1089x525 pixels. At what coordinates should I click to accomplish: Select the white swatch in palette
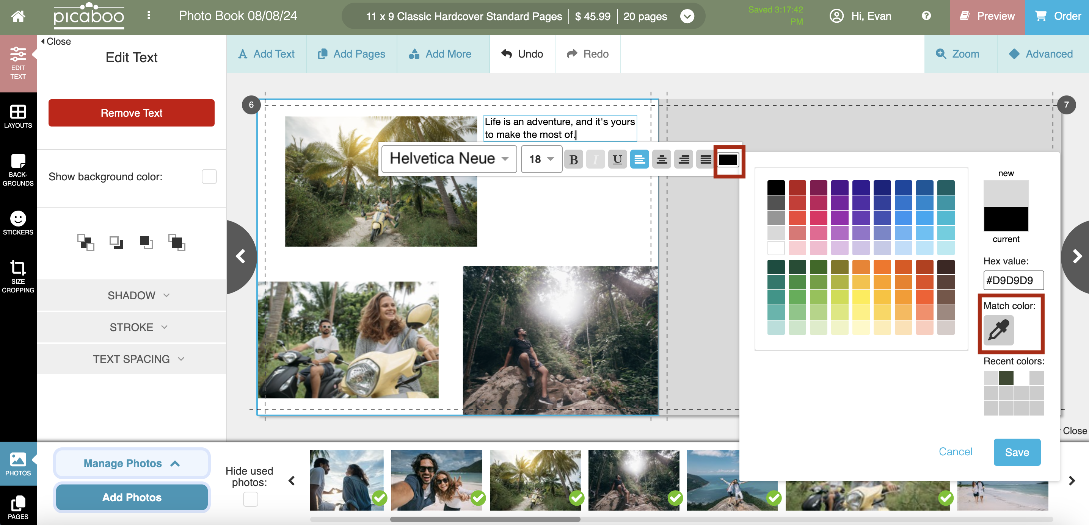pos(776,247)
